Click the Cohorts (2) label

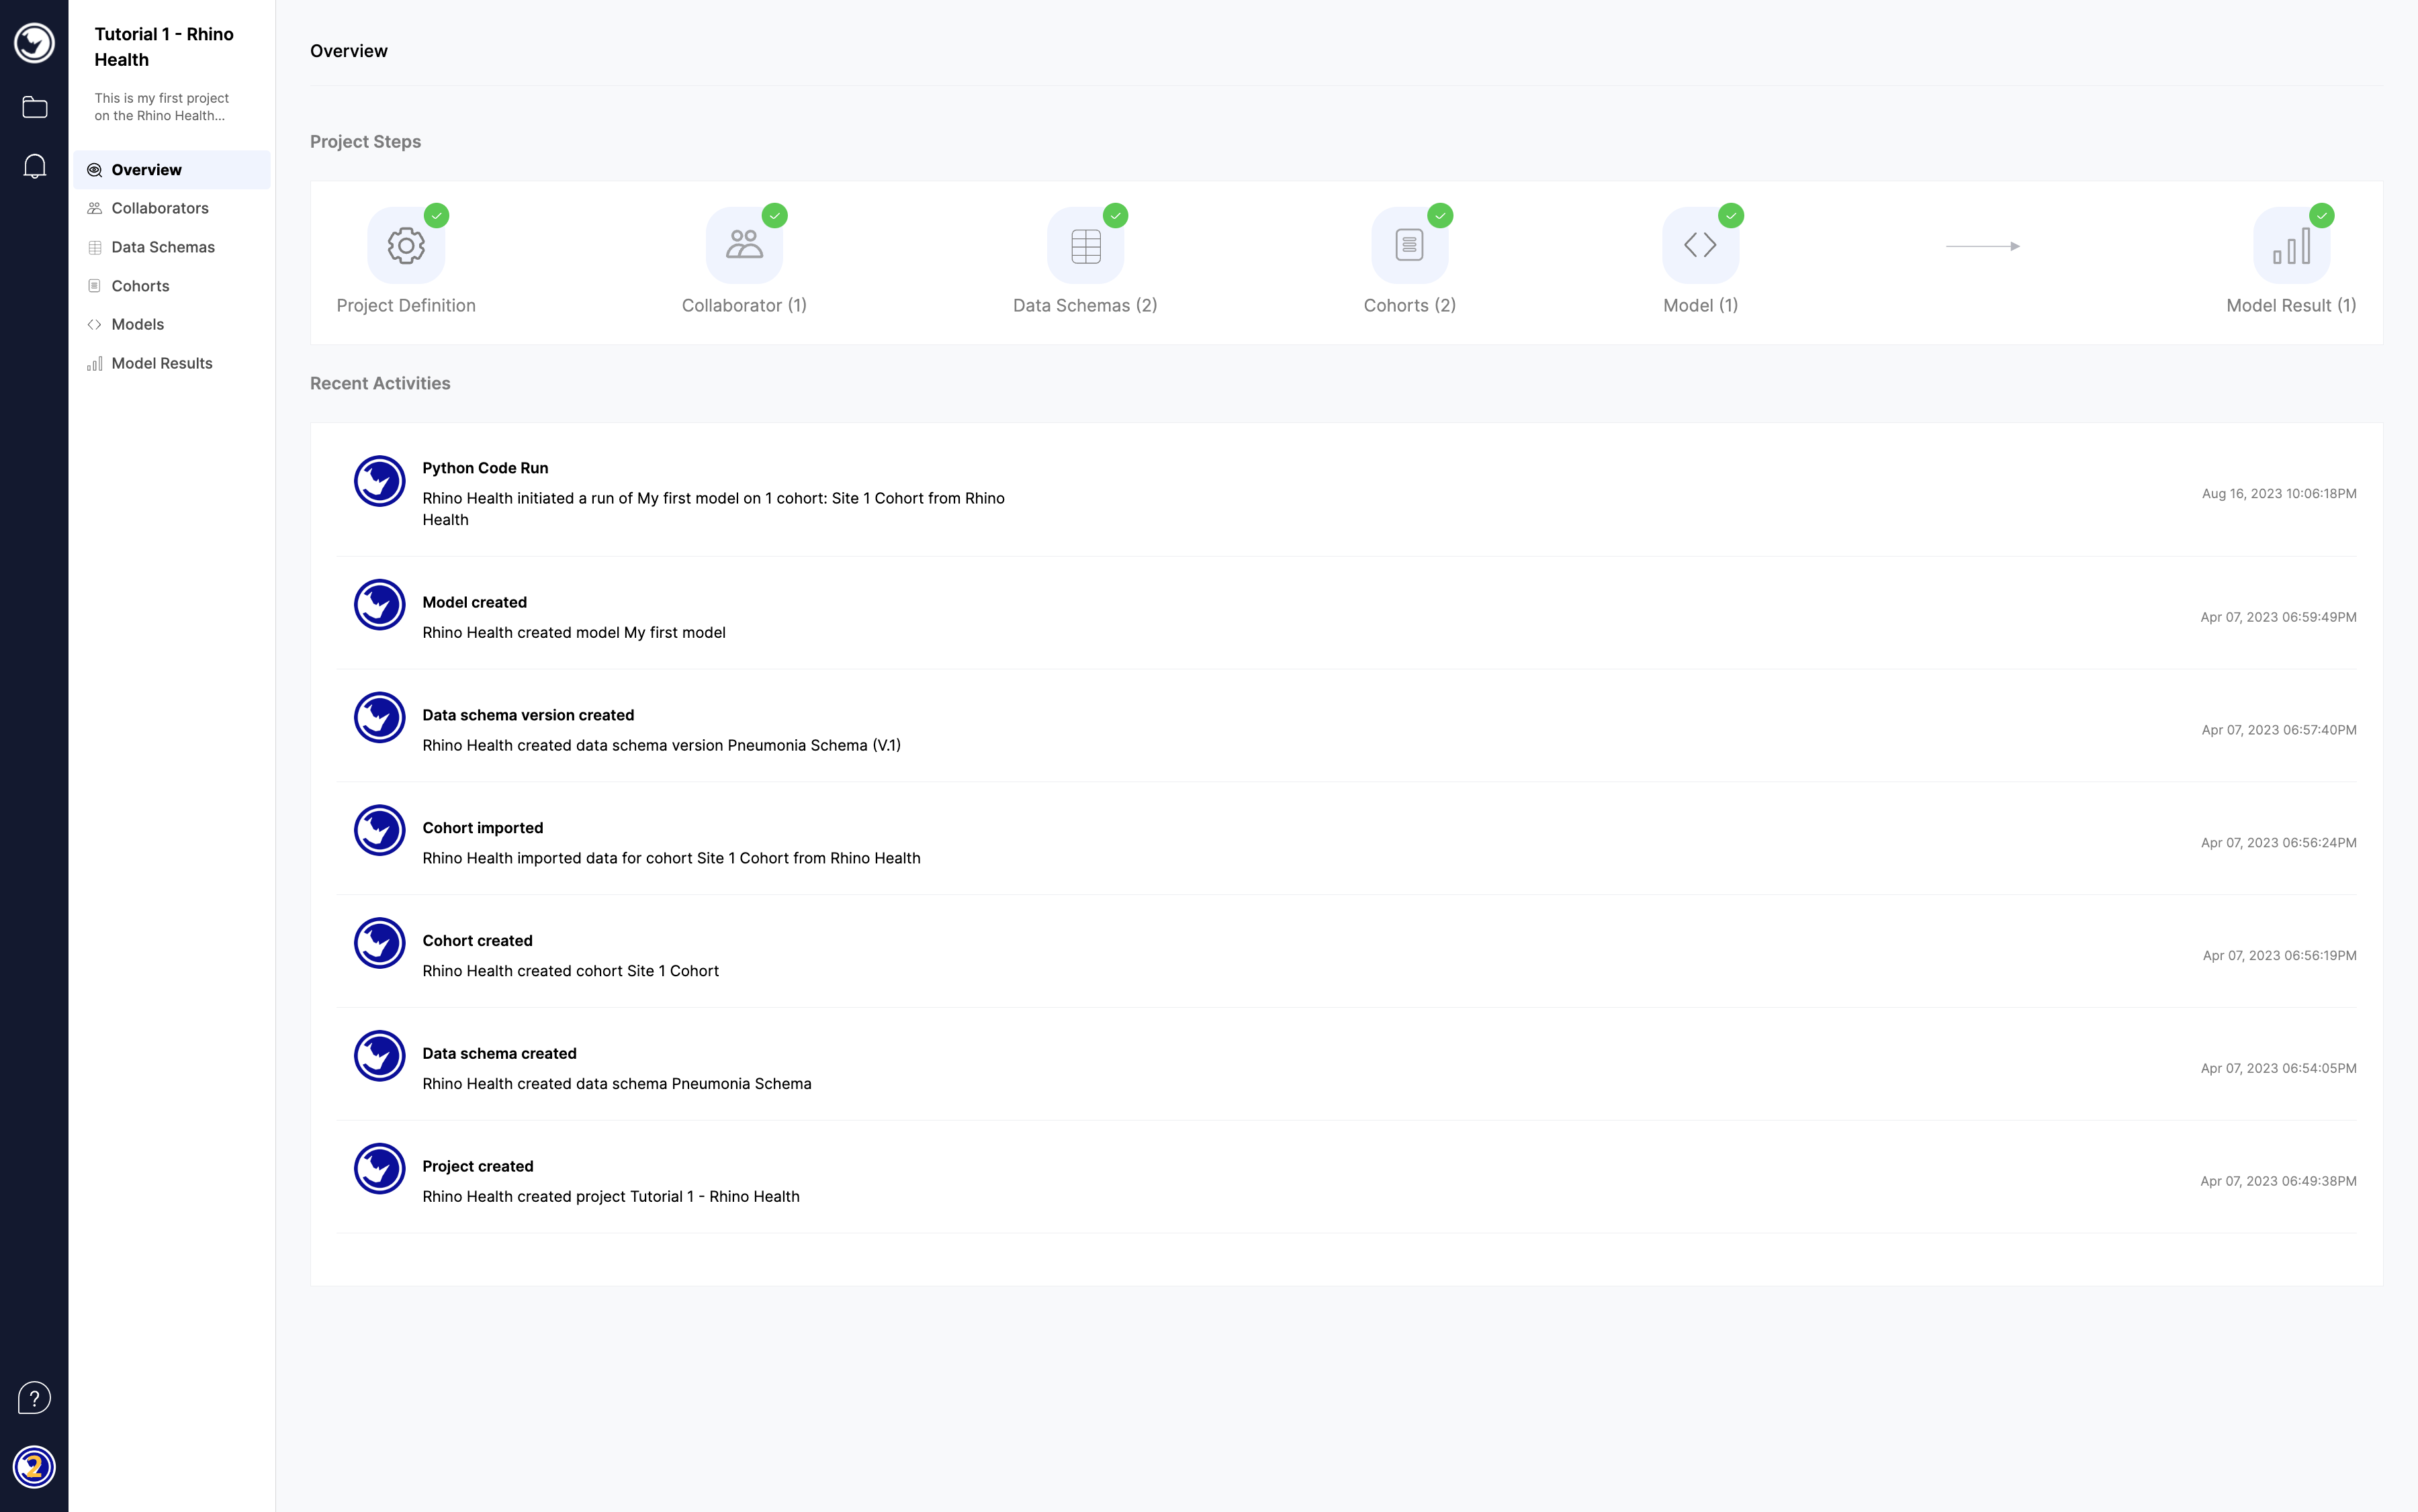tap(1410, 306)
